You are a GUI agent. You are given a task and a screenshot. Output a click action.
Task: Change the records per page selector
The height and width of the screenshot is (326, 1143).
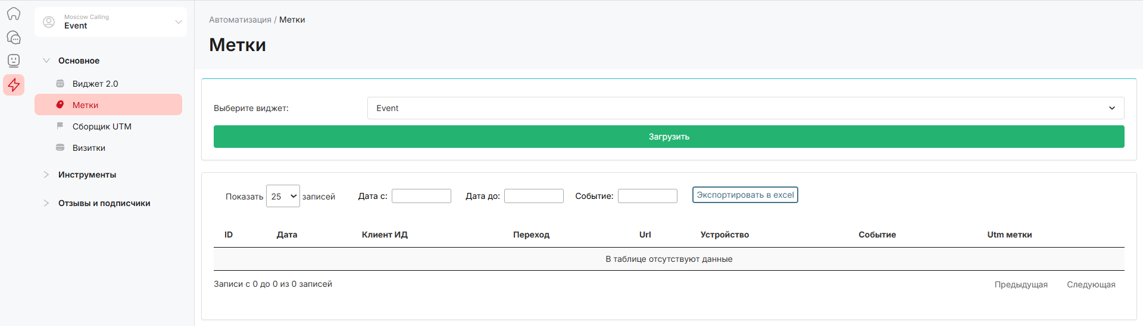pyautogui.click(x=283, y=196)
